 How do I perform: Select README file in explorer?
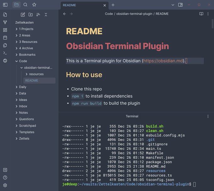pyautogui.click(x=39, y=81)
